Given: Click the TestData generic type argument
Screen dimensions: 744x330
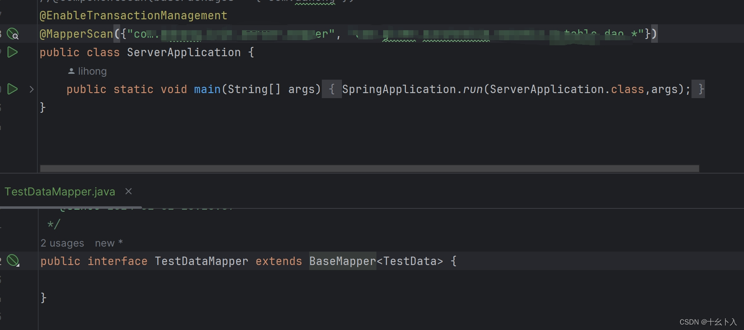Looking at the screenshot, I should [x=410, y=261].
